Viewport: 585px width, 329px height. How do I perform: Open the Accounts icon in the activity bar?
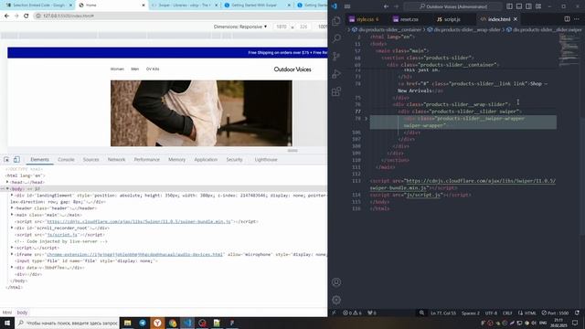click(336, 282)
